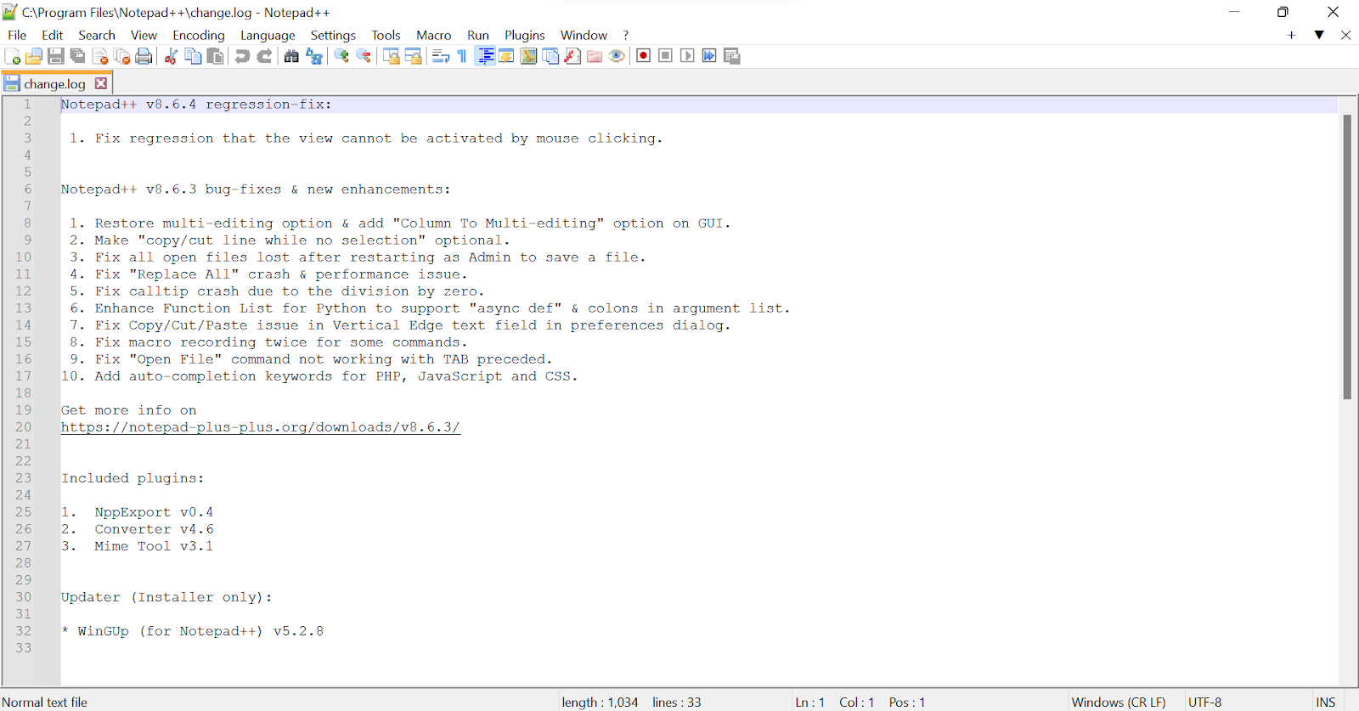Toggle INS insert mode in status bar
The image size is (1359, 711).
[1326, 703]
